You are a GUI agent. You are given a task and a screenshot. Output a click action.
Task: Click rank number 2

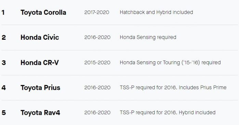pyautogui.click(x=4, y=37)
